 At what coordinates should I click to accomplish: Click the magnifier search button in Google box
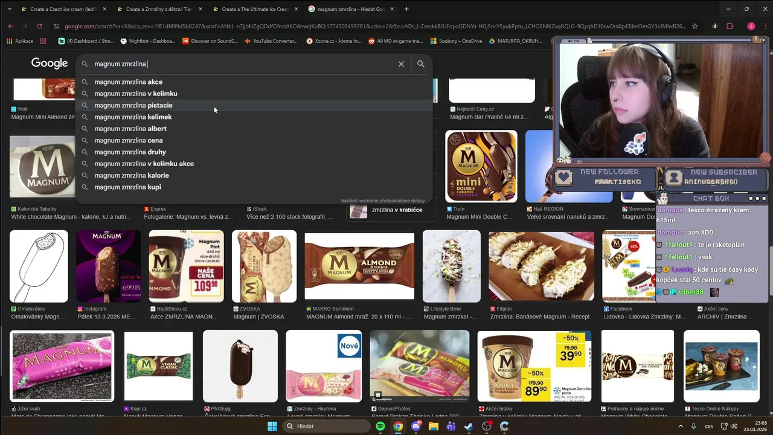click(421, 64)
